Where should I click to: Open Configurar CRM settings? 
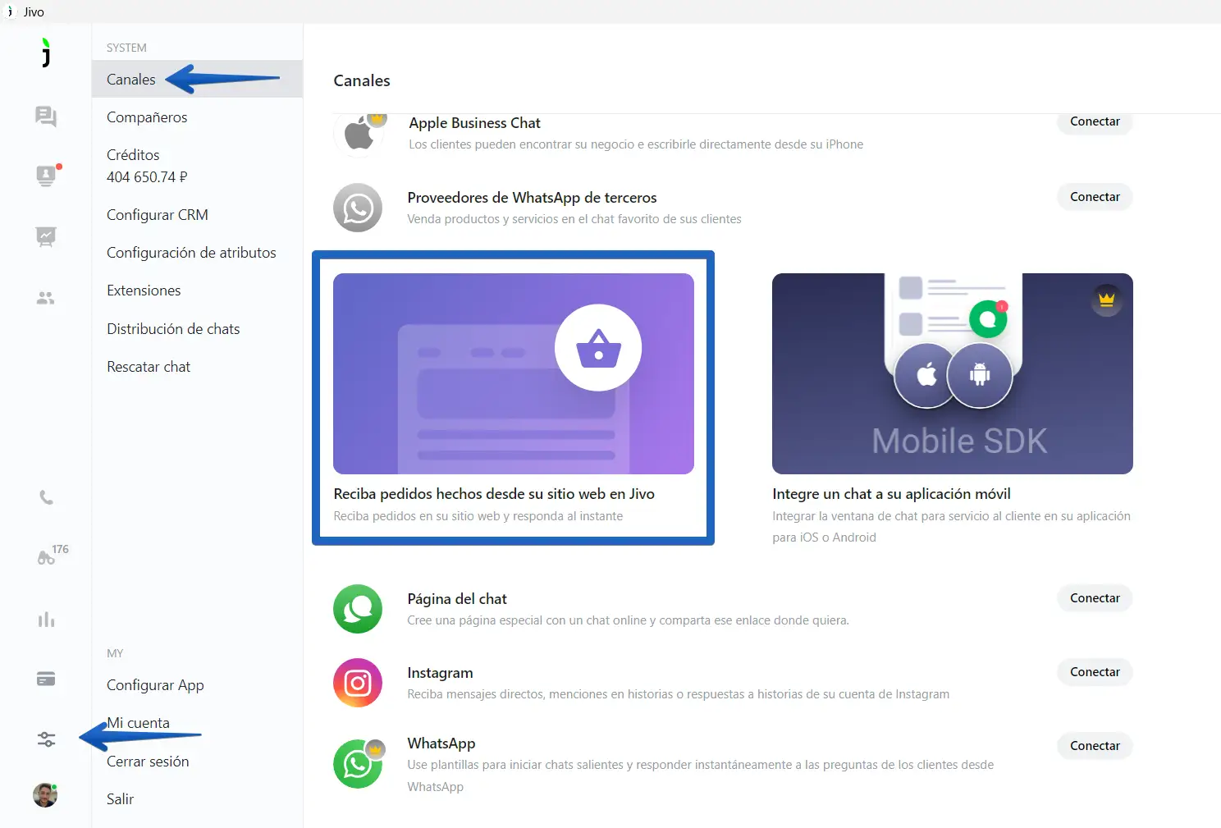point(158,215)
